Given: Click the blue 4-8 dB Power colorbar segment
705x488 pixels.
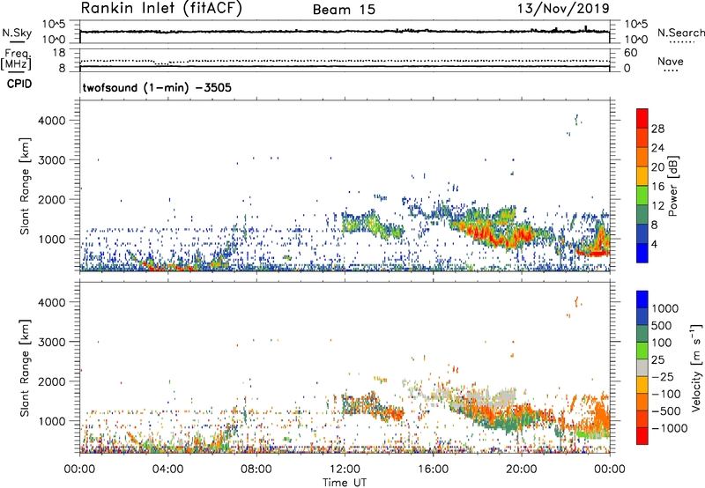Looking at the screenshot, I should (642, 233).
